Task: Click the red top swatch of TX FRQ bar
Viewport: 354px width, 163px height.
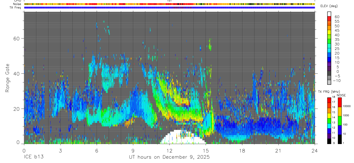Action: point(329,100)
